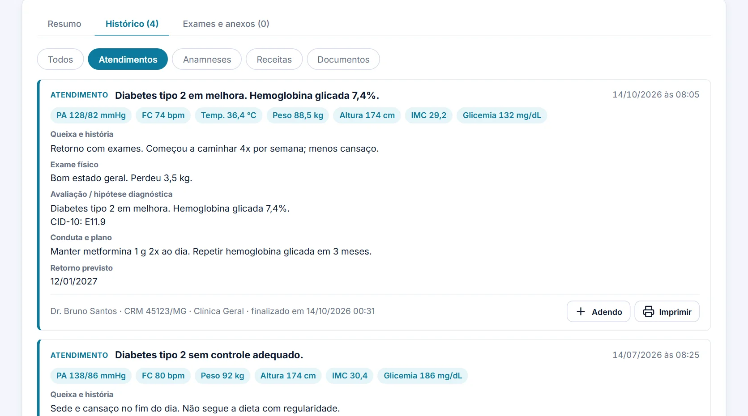Click the FC 80 bpm chip

(x=163, y=376)
